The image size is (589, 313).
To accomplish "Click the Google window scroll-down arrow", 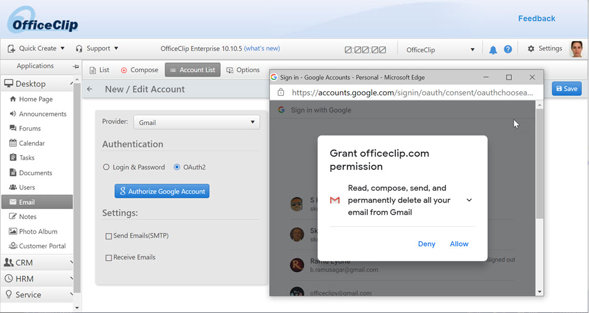I will click(x=540, y=292).
